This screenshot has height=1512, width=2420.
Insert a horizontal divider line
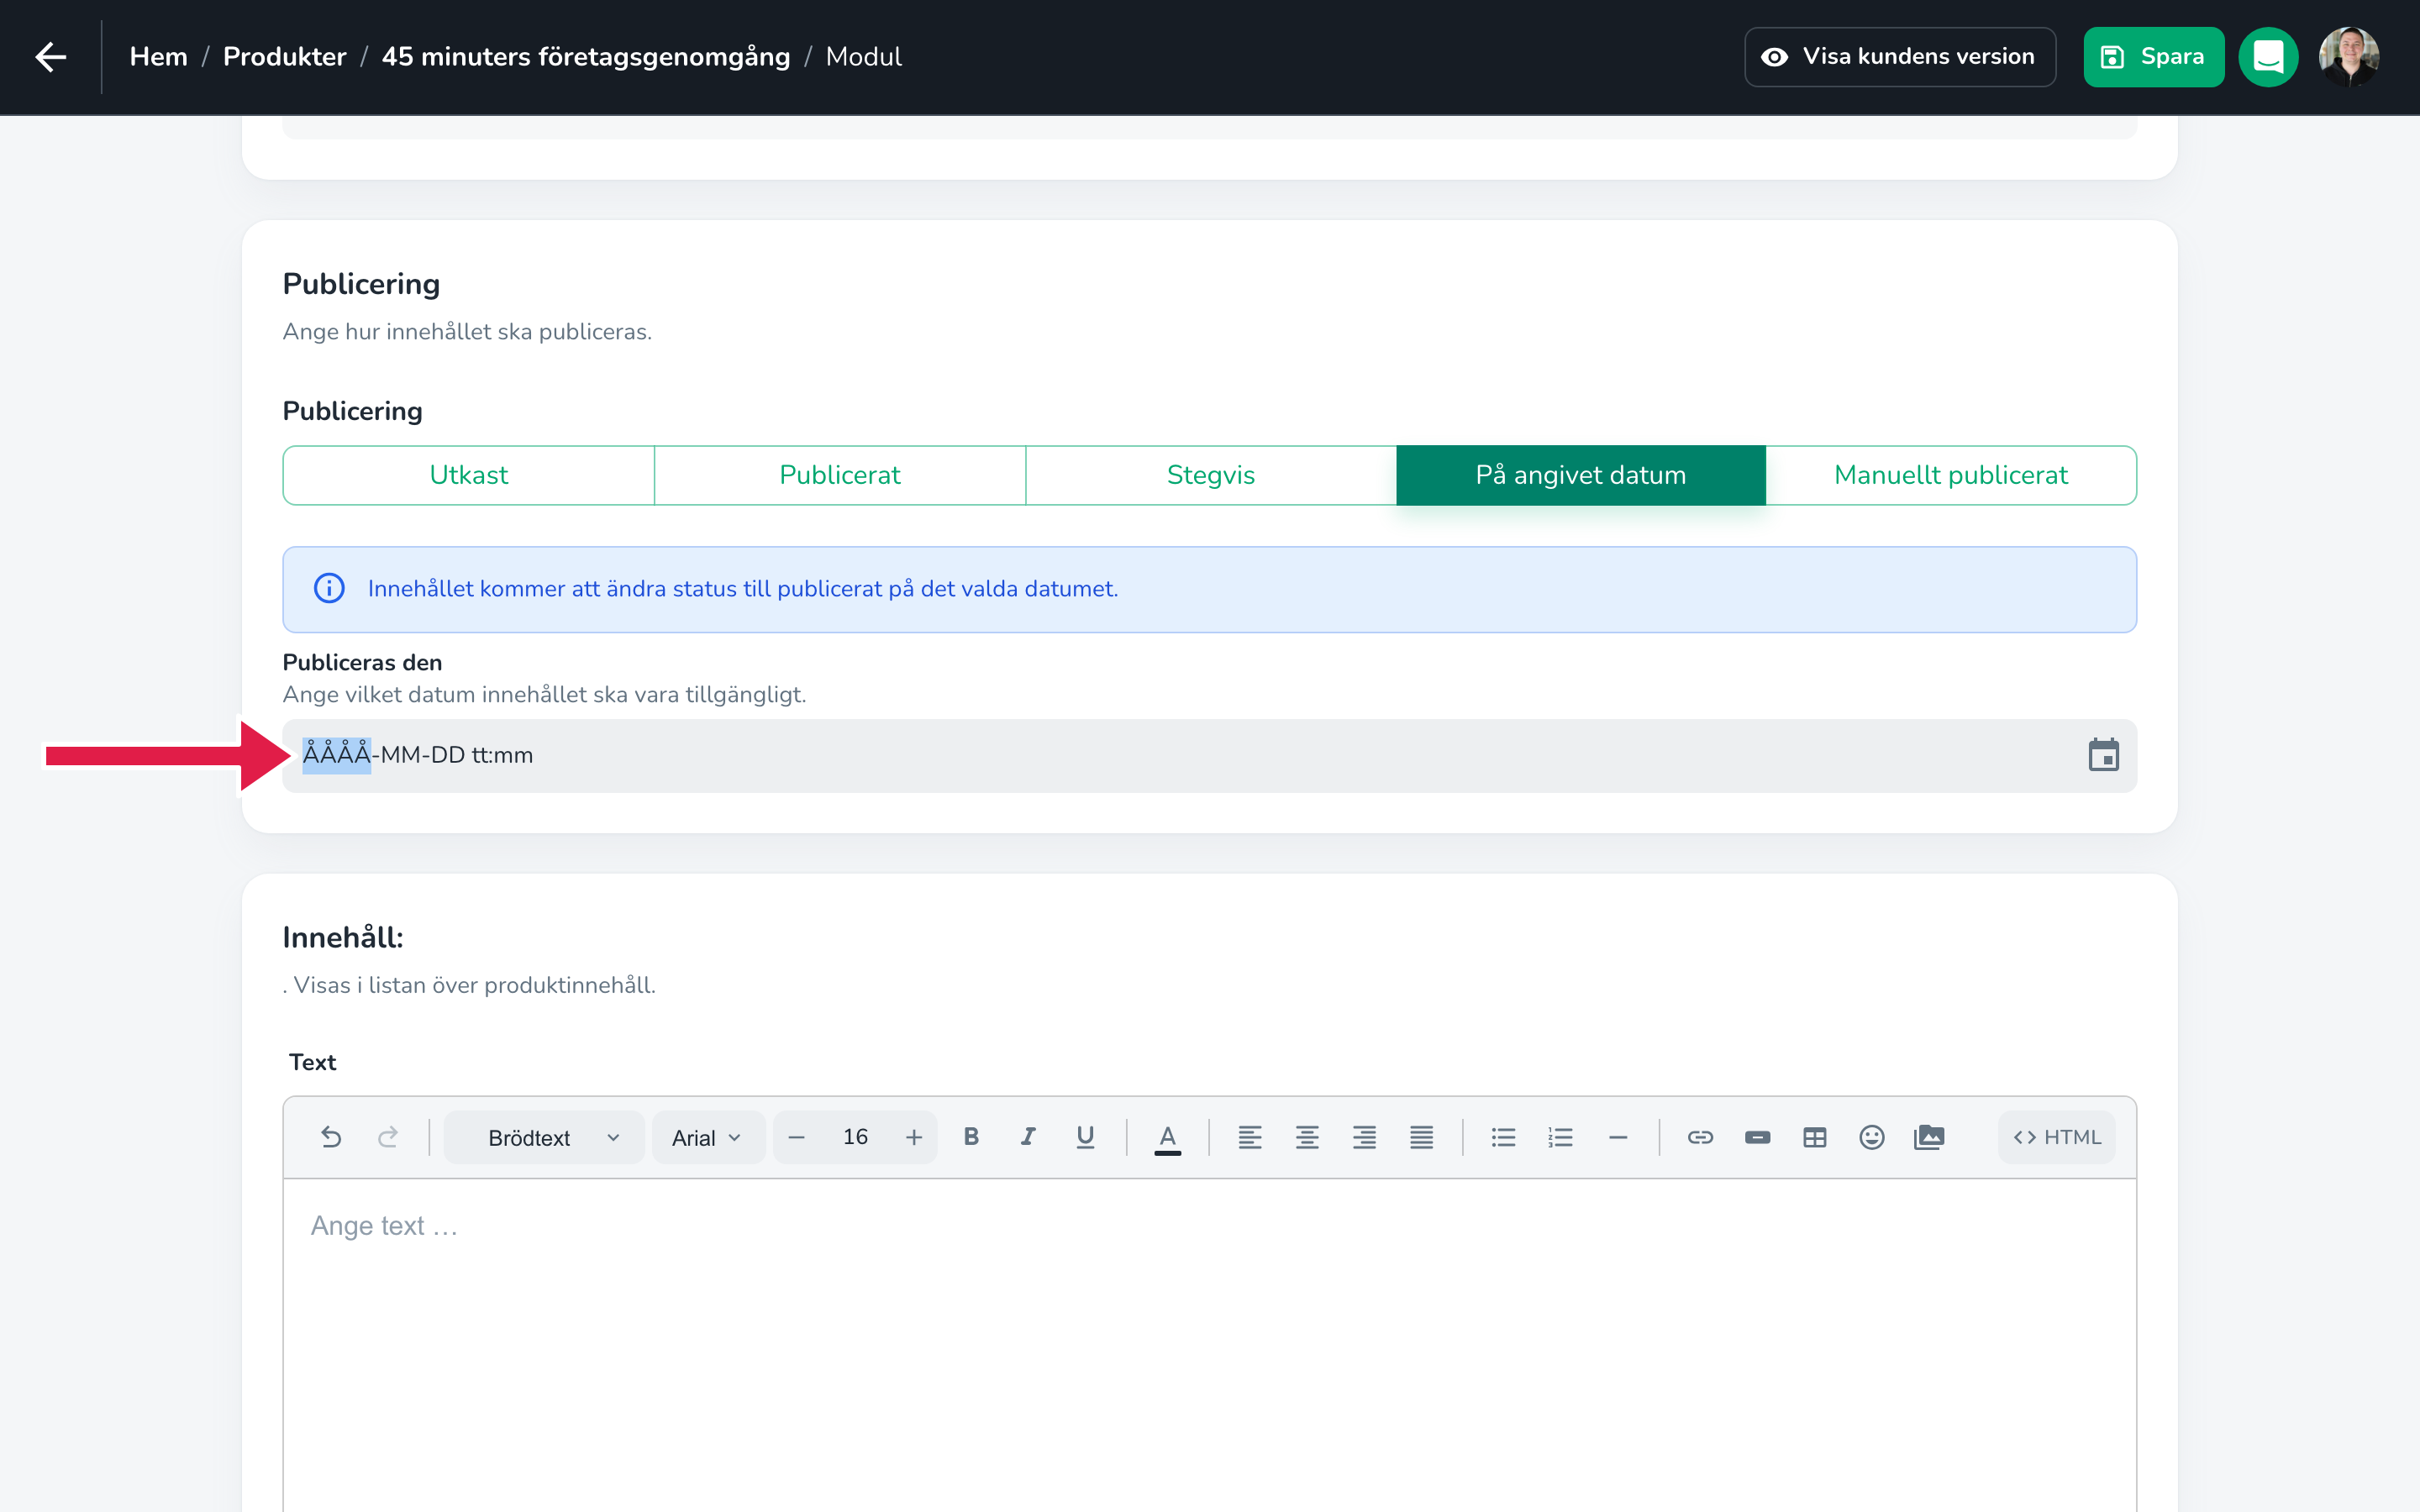point(1618,1137)
